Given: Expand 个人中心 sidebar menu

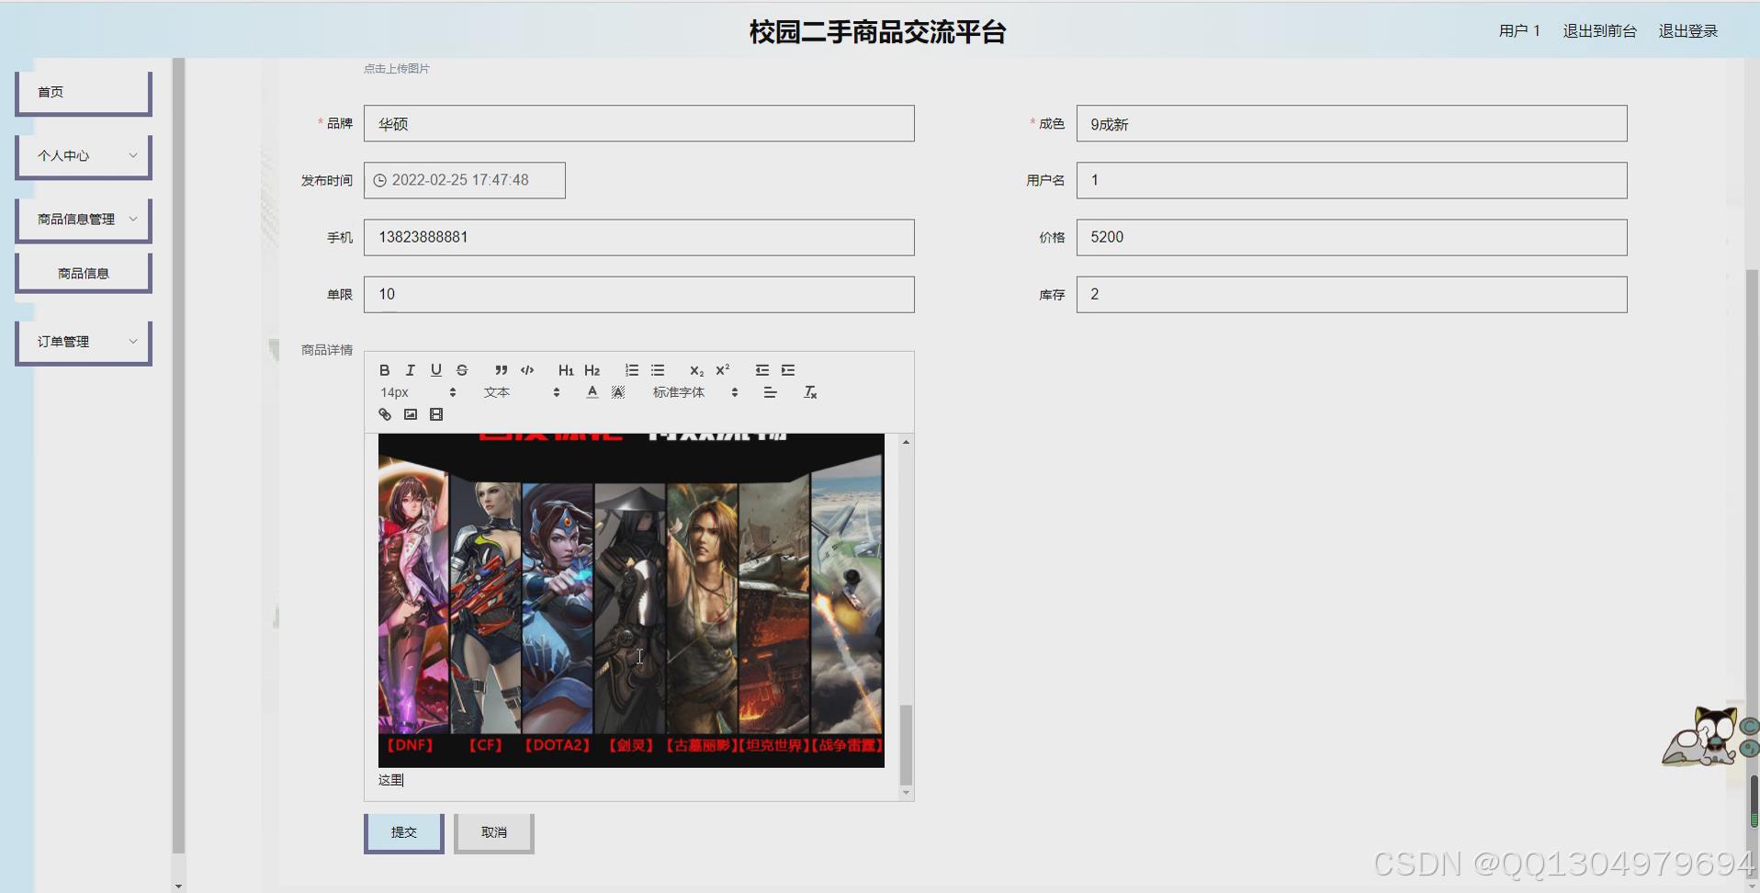Looking at the screenshot, I should pos(84,156).
